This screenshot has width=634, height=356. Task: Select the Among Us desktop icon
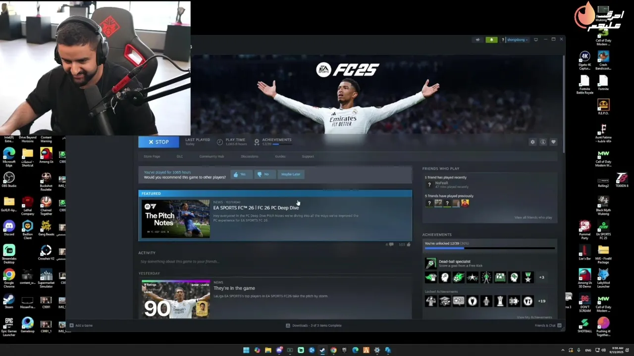coord(46,156)
